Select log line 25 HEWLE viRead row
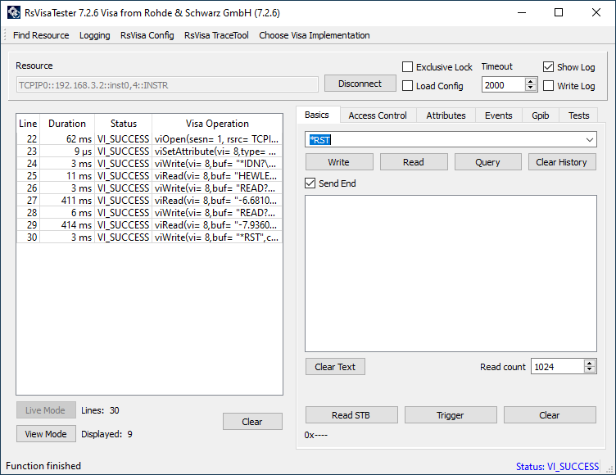Screen dimensions: 616x475 pyautogui.click(x=149, y=175)
